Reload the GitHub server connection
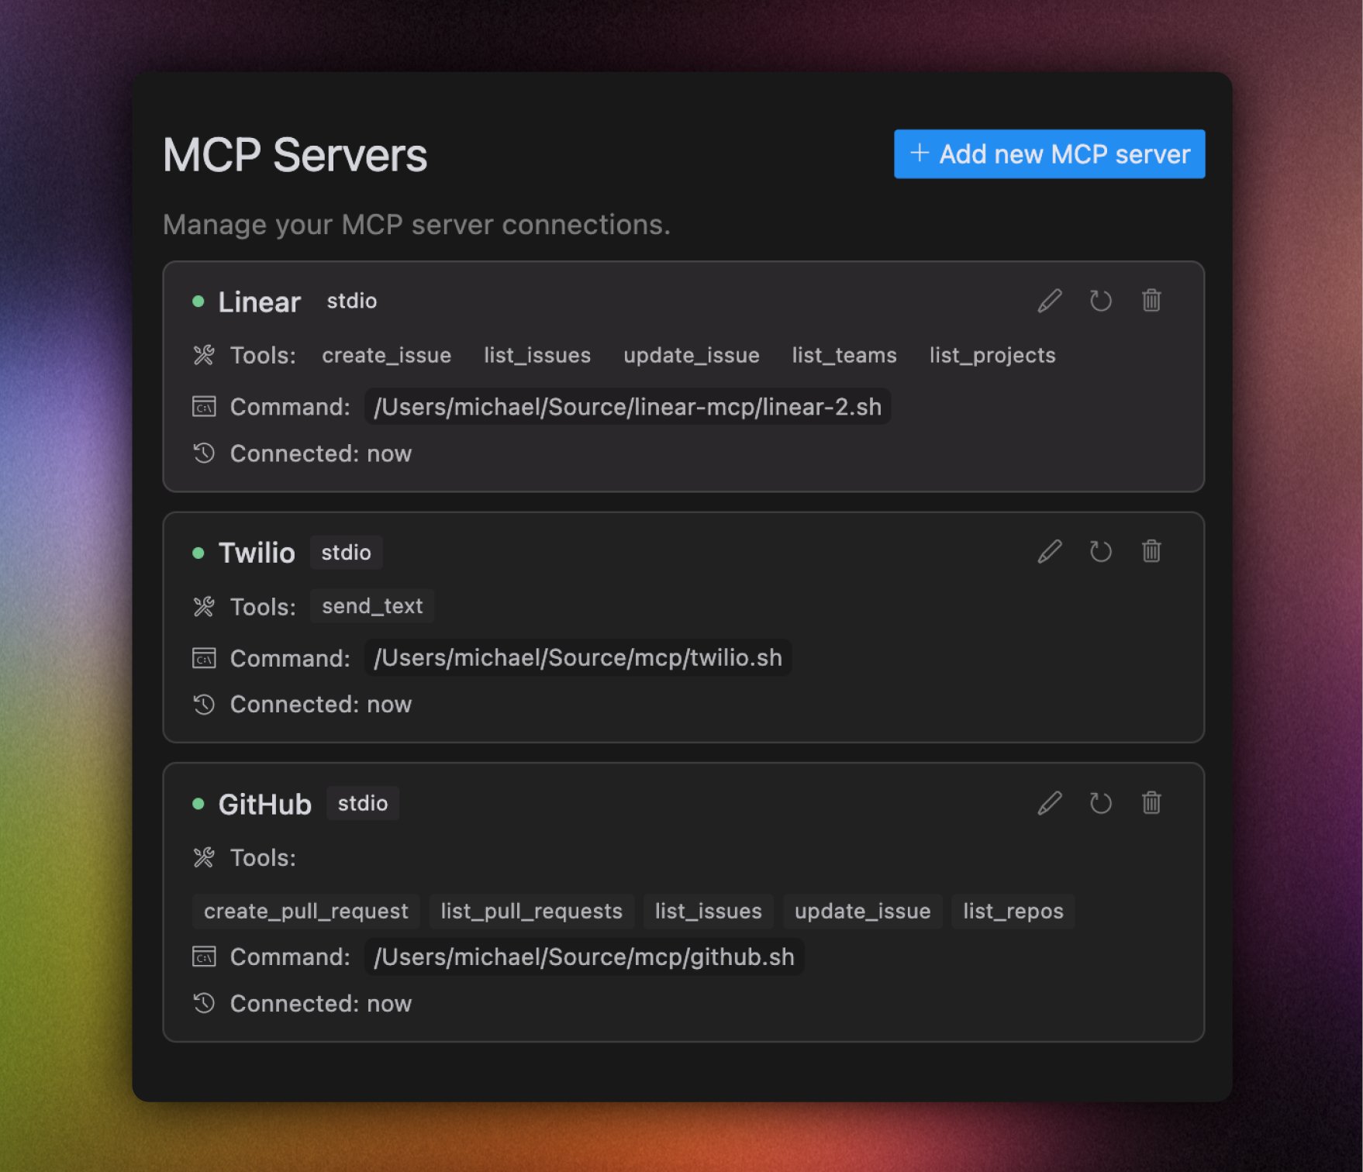 (x=1100, y=802)
